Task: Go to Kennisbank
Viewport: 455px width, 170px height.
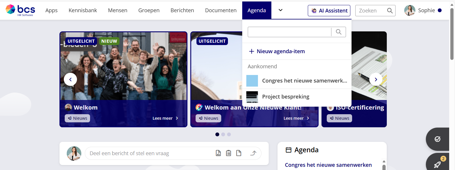Action: click(x=83, y=10)
